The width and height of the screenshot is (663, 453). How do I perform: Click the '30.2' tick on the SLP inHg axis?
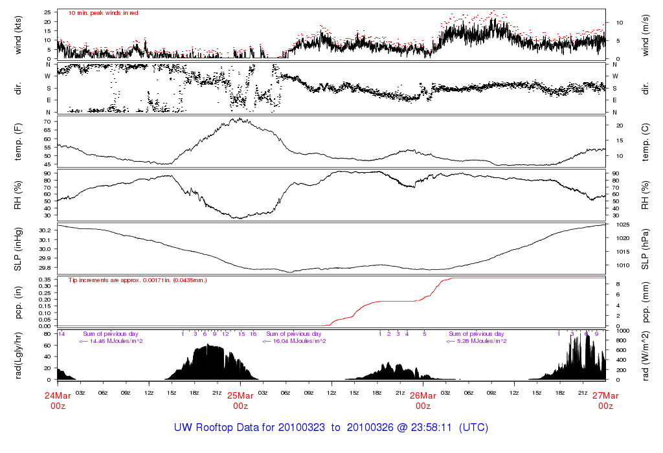(45, 230)
